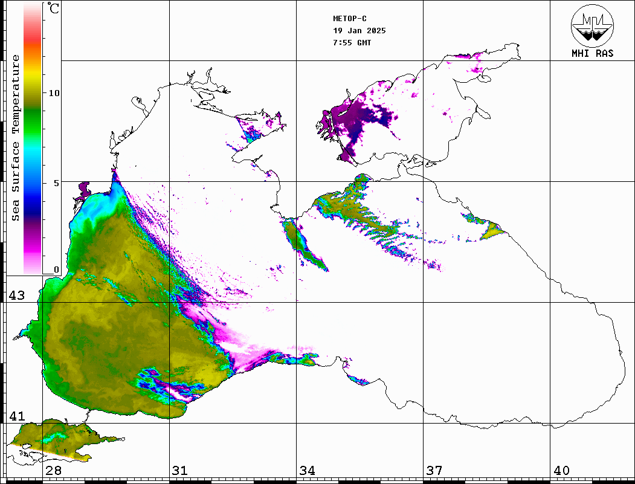Image resolution: width=635 pixels, height=484 pixels.
Task: Click the "10" tick on temperature scale
Action: [54, 93]
